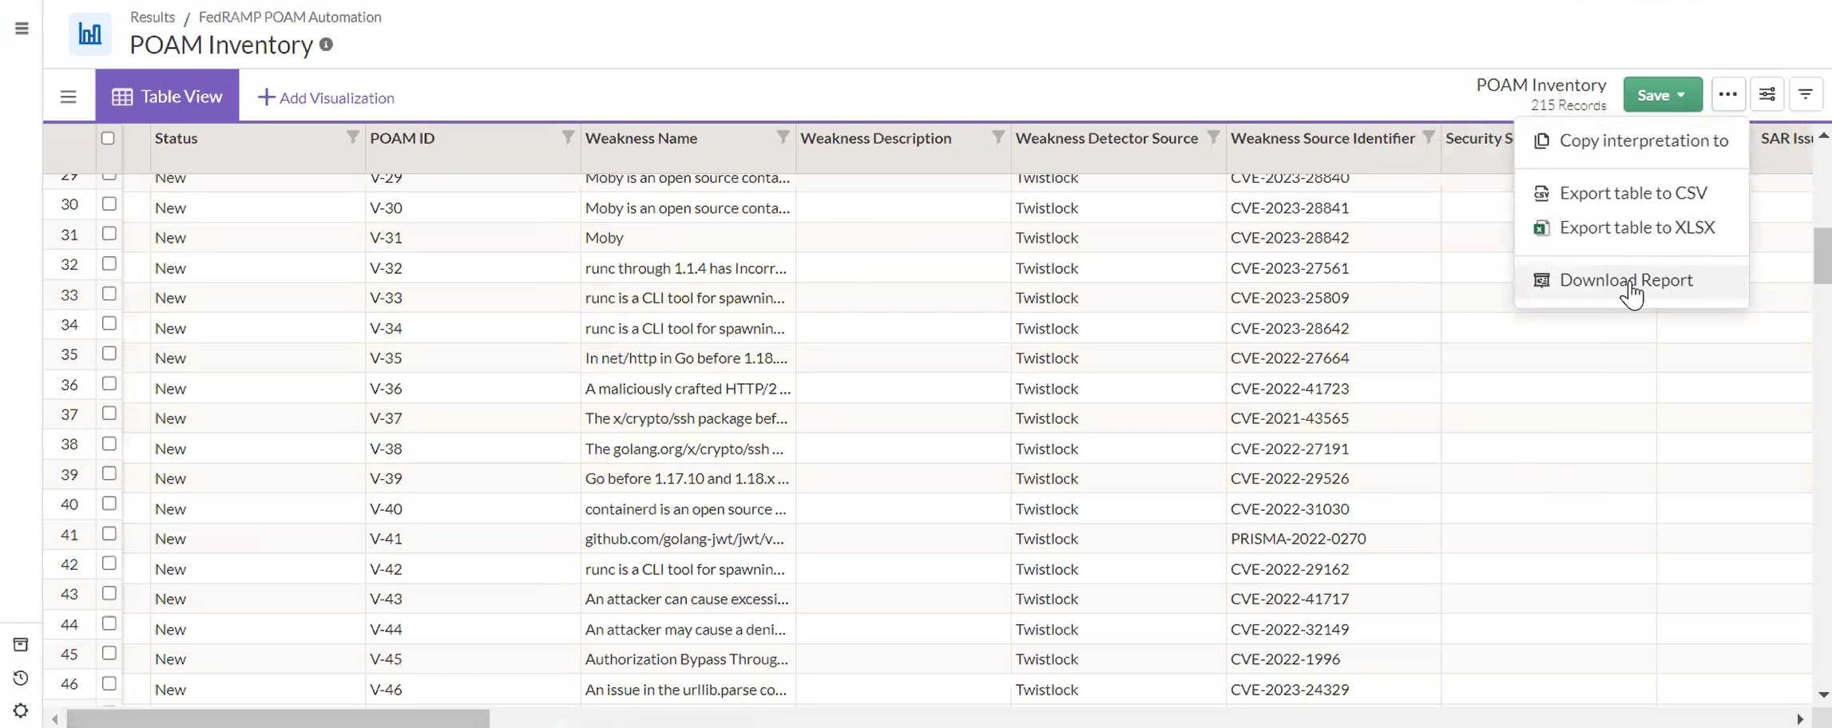The image size is (1832, 728).
Task: Click the horizontal scrollbar thumb
Action: [278, 719]
